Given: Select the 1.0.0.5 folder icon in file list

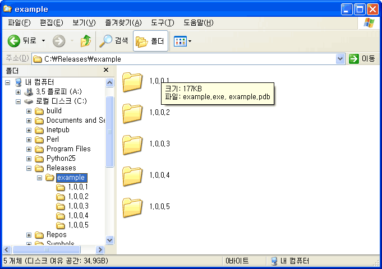Looking at the screenshot, I should [x=133, y=207].
